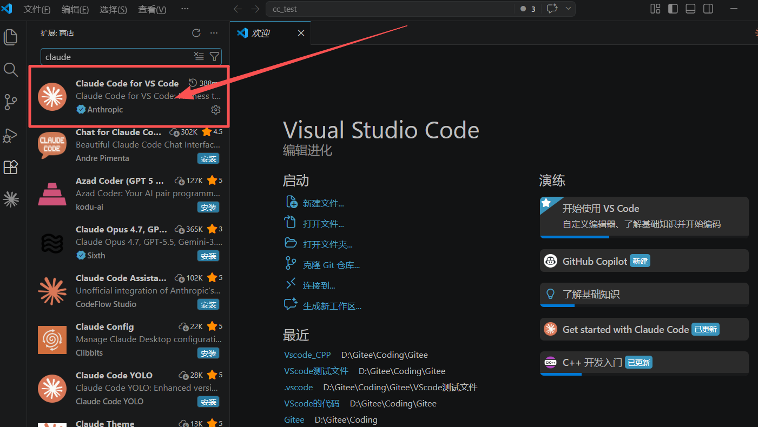
Task: Toggle the primary side bar visibility
Action: pos(673,9)
